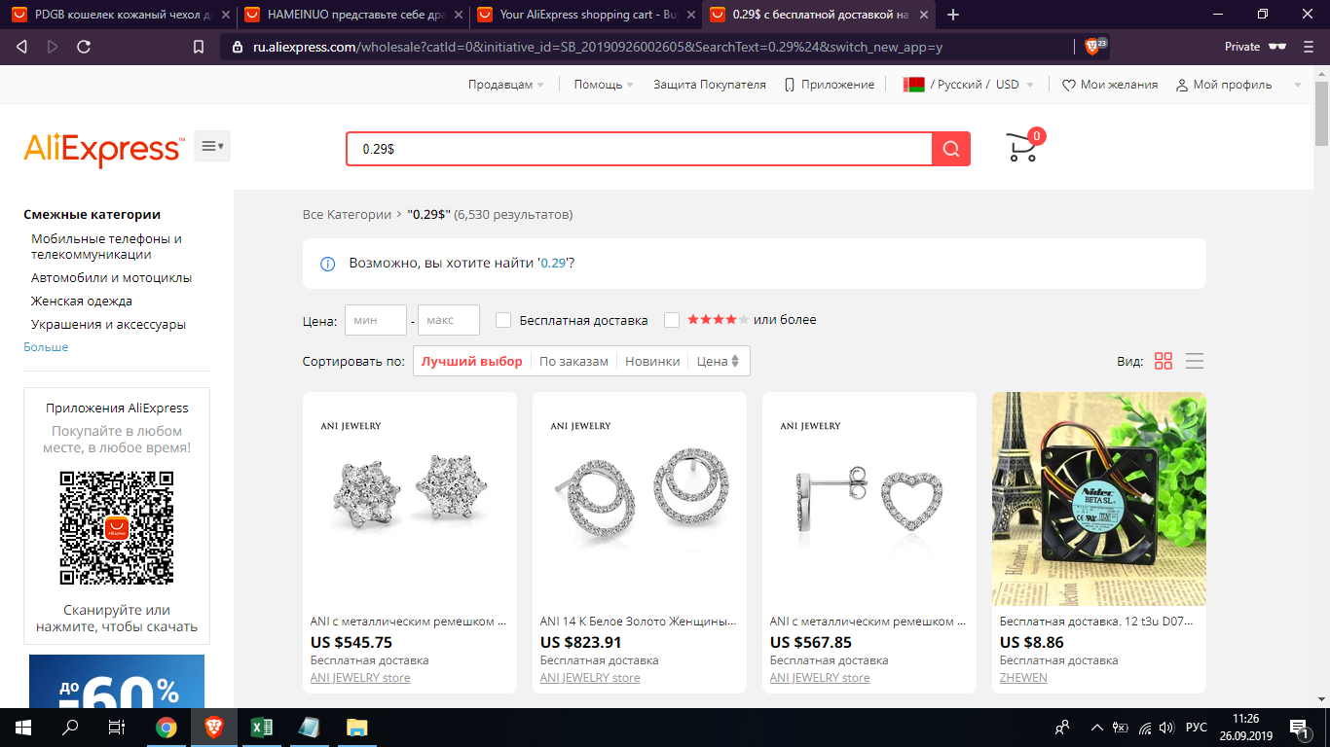This screenshot has height=747, width=1330.
Task: Expand the 'Мой профиль' dropdown
Action: pos(1238,85)
